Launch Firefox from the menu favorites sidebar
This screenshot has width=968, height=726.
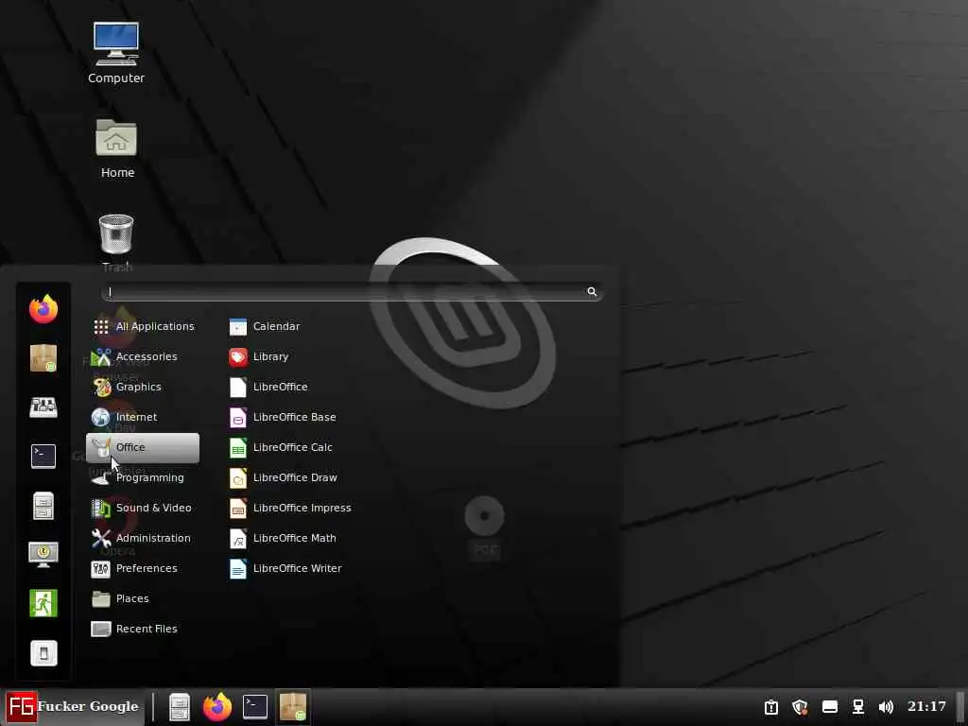tap(43, 309)
